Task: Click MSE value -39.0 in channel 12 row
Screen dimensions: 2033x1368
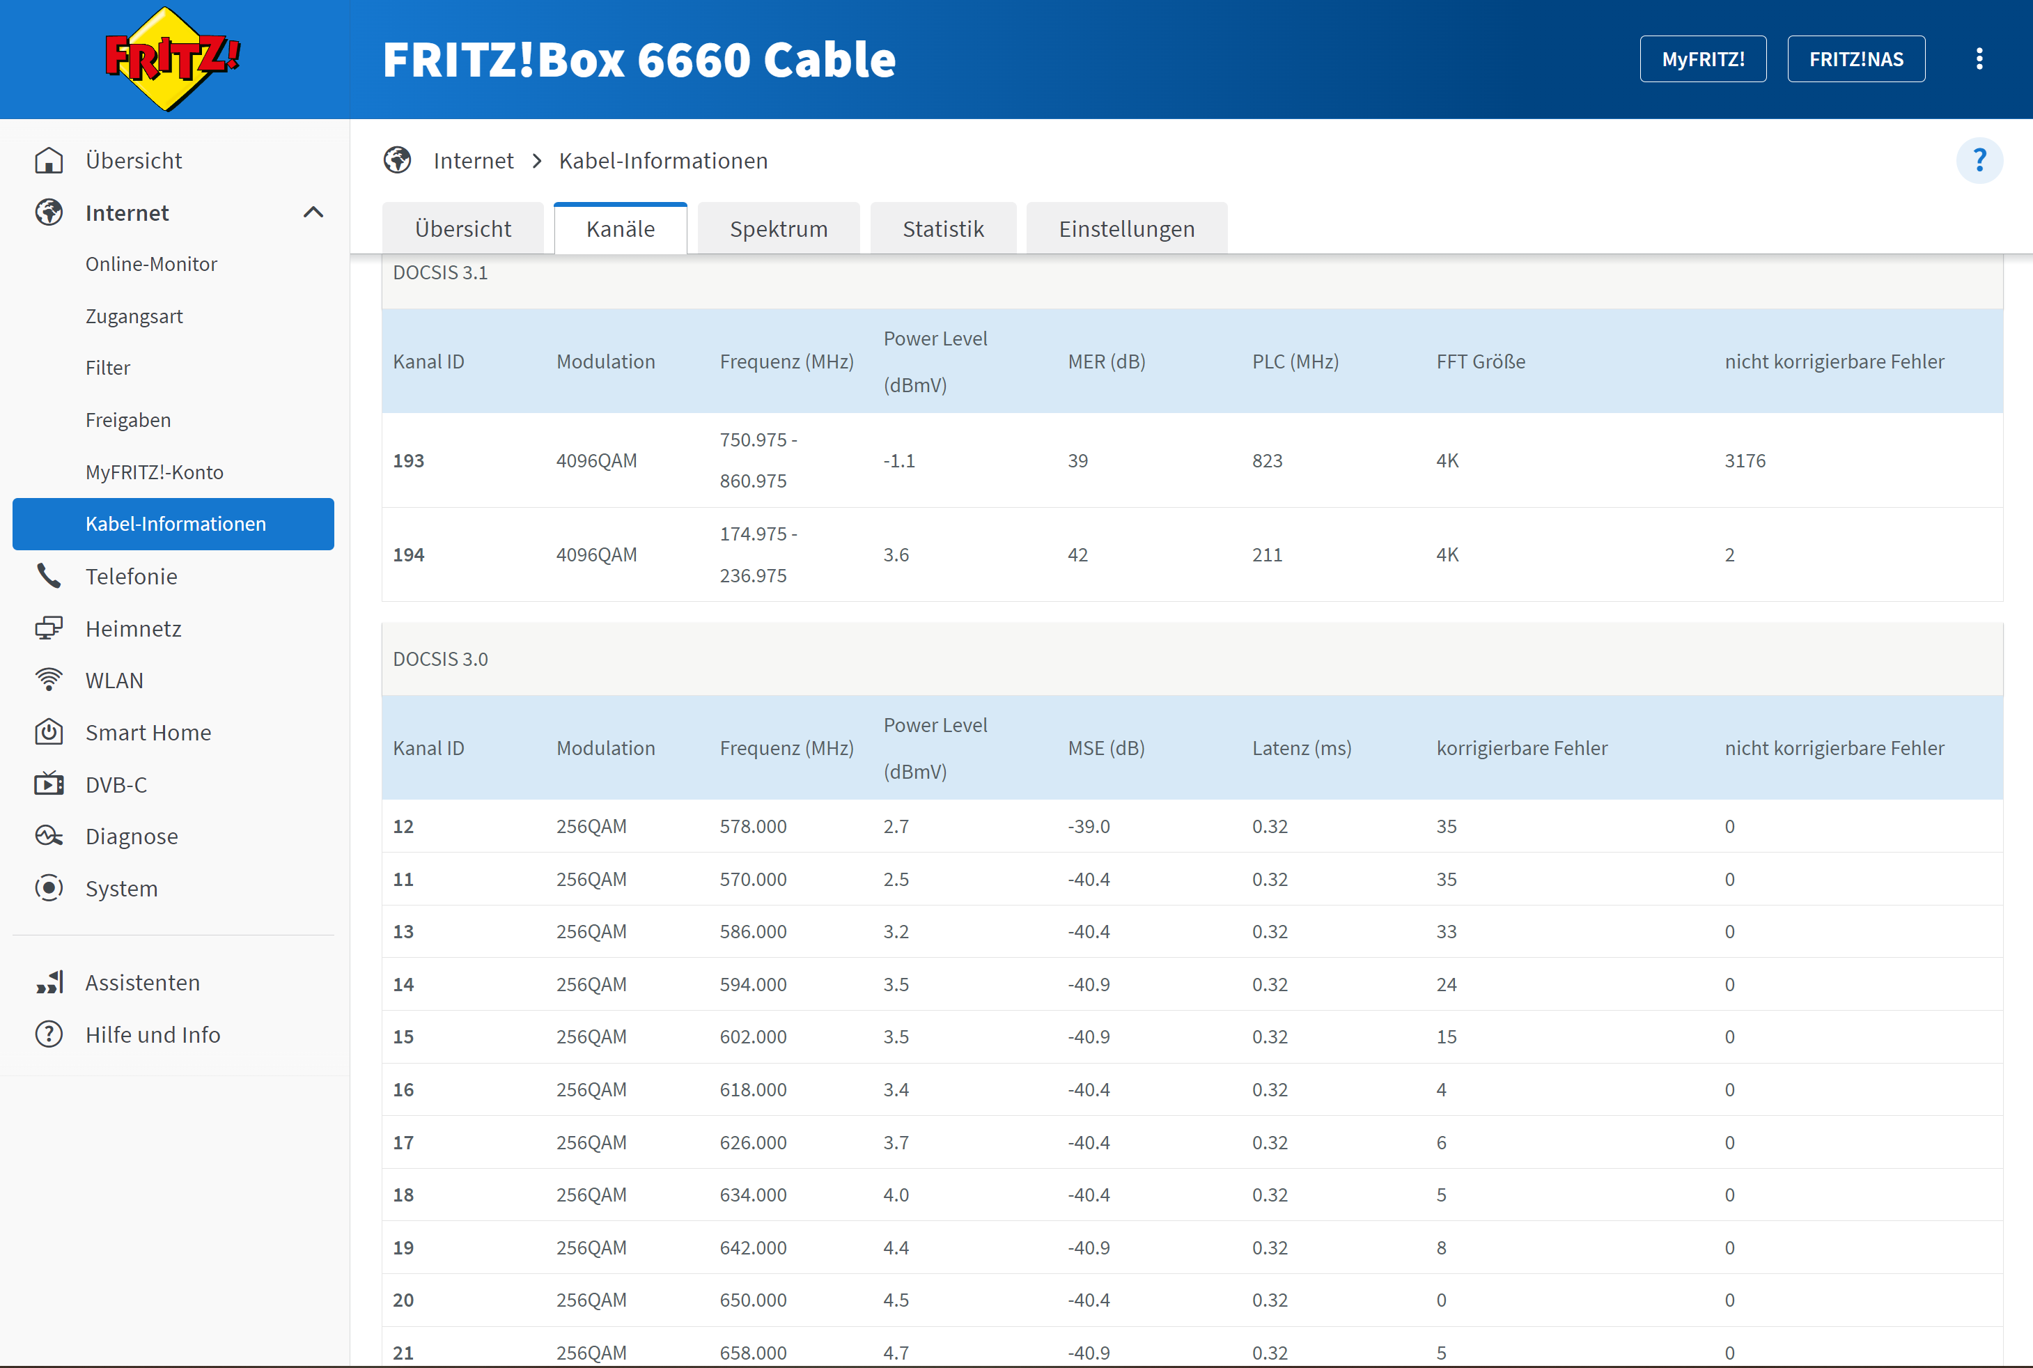Action: (x=1089, y=826)
